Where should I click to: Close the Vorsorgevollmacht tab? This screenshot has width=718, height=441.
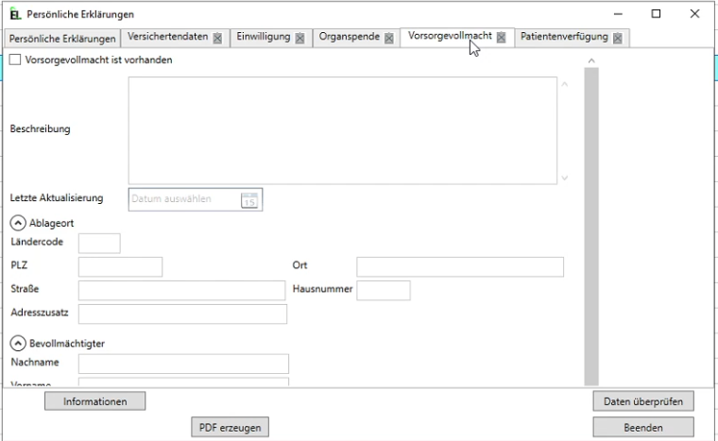tap(501, 38)
